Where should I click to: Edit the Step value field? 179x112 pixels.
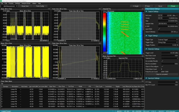(168, 21)
